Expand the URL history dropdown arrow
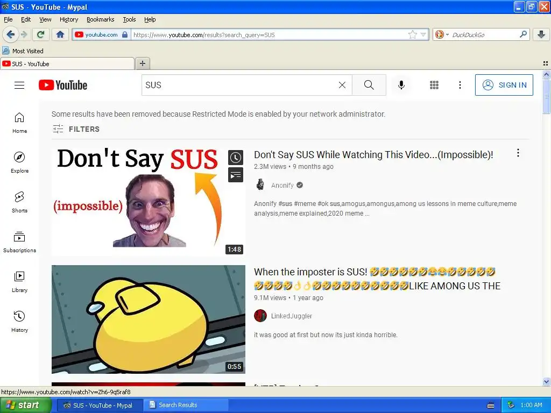This screenshot has width=551, height=413. (x=423, y=34)
